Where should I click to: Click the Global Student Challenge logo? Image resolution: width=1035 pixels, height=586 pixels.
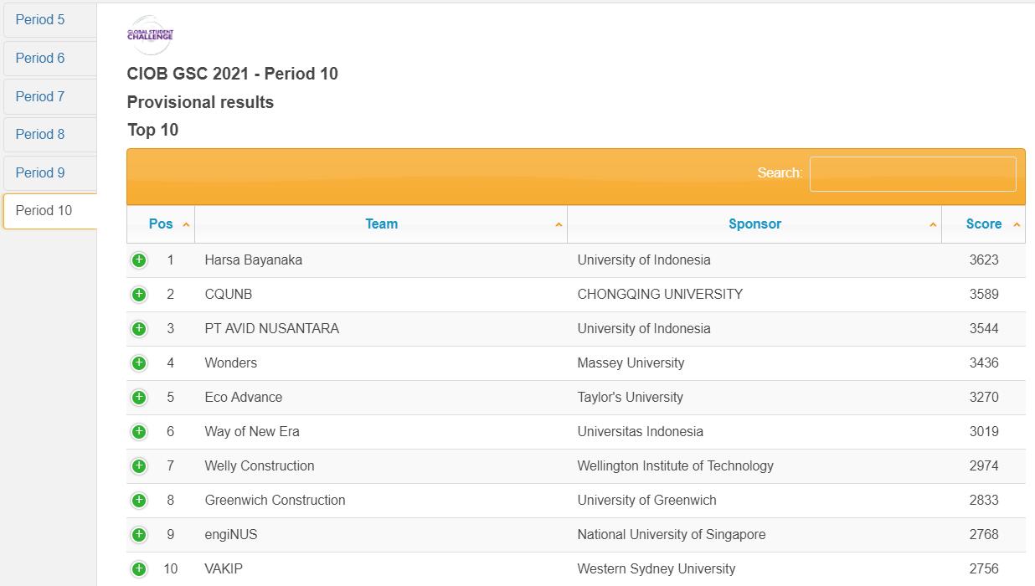click(x=150, y=35)
